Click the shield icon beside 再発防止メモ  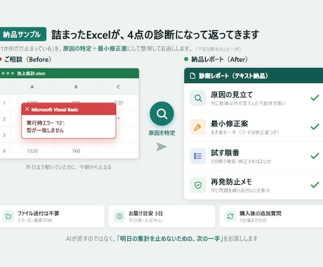click(198, 185)
